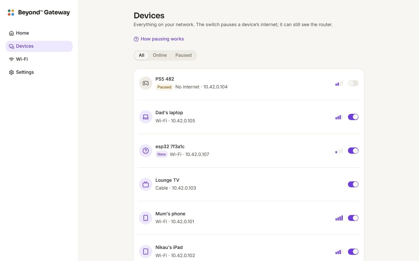419x261 pixels.
Task: Pause internet for Dad's laptop
Action: coord(353,117)
